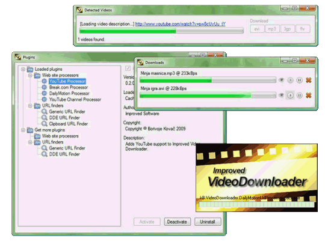Collapse URL finders under Loaded plugins
The width and height of the screenshot is (325, 245).
point(30,106)
